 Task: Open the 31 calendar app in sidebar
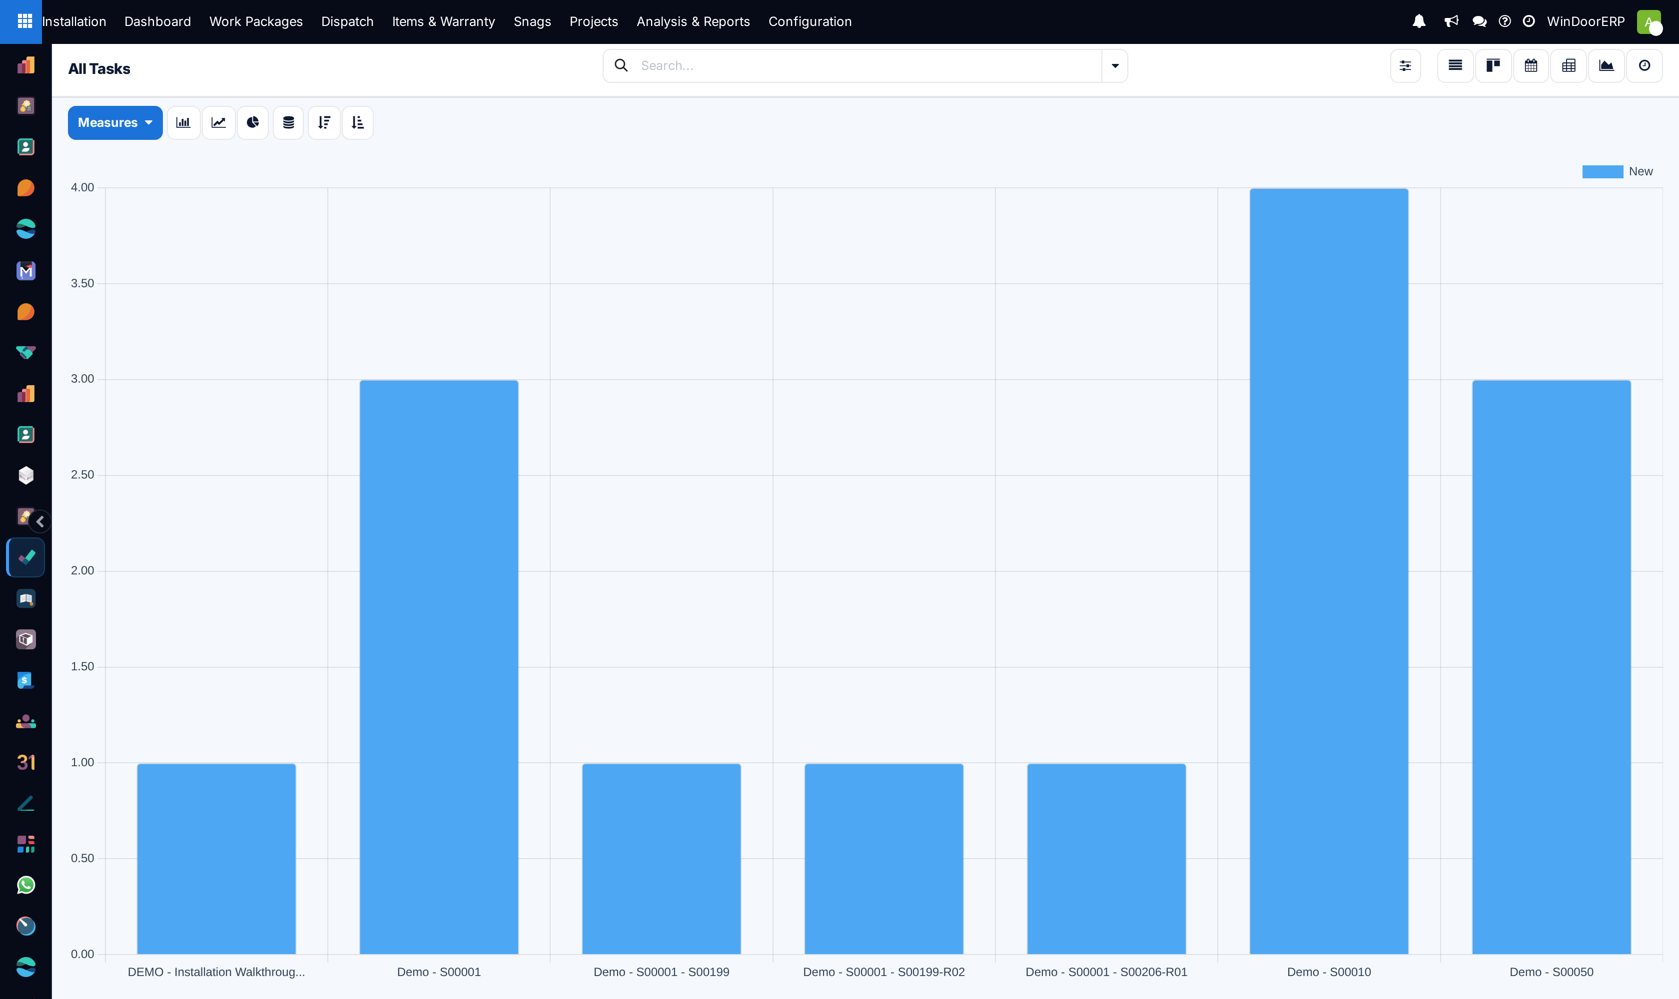[x=25, y=762]
